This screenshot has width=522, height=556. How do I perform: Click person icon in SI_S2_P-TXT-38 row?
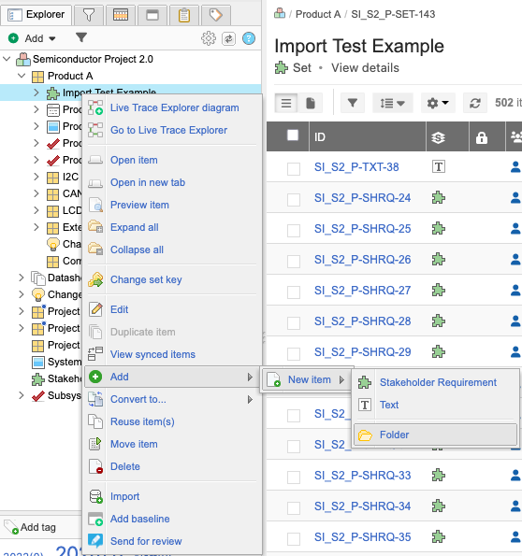(x=515, y=166)
